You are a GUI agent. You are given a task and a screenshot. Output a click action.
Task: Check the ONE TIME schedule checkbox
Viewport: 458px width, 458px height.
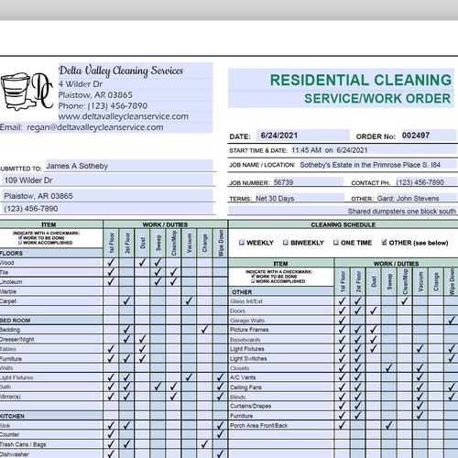pos(336,243)
